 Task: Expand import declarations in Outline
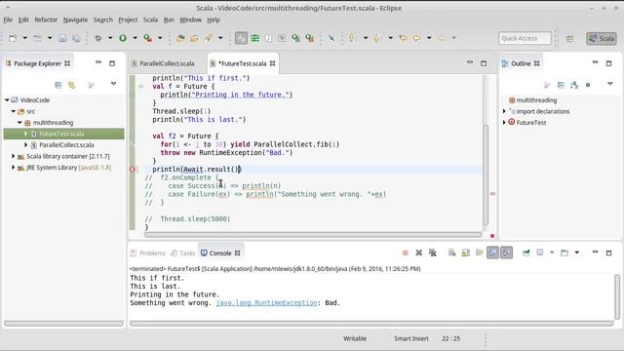coord(504,111)
